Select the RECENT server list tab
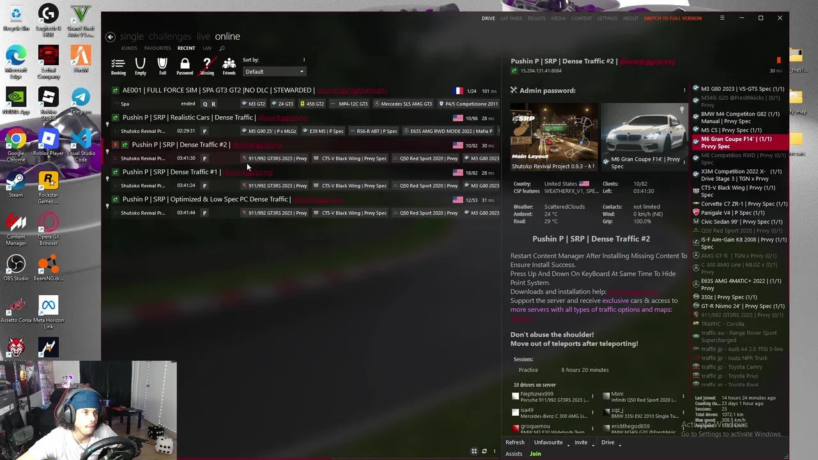 point(186,49)
